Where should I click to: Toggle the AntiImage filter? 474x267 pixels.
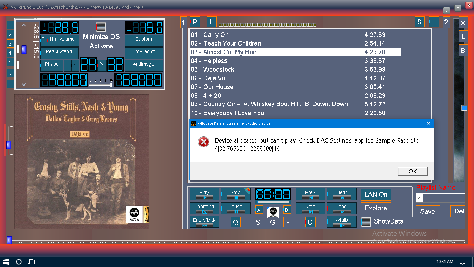[144, 65]
